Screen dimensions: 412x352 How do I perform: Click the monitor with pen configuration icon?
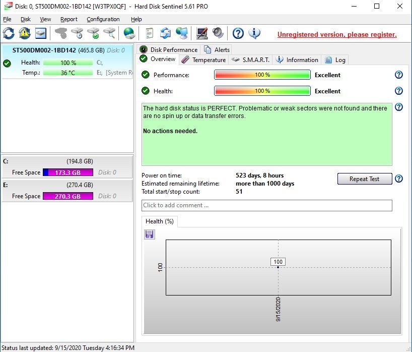point(202,33)
